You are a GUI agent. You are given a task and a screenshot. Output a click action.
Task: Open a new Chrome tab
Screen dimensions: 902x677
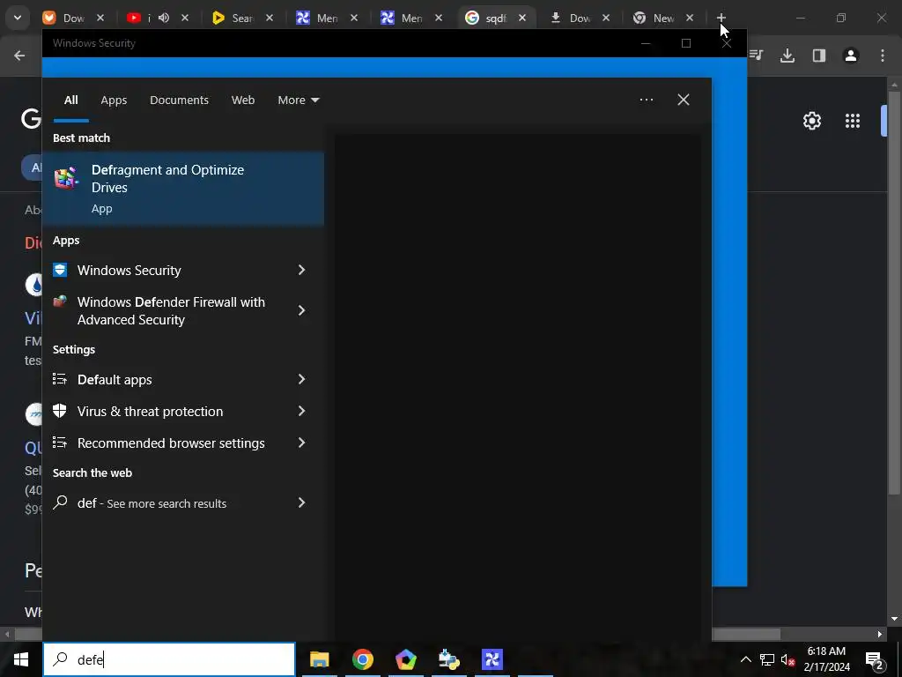721,18
